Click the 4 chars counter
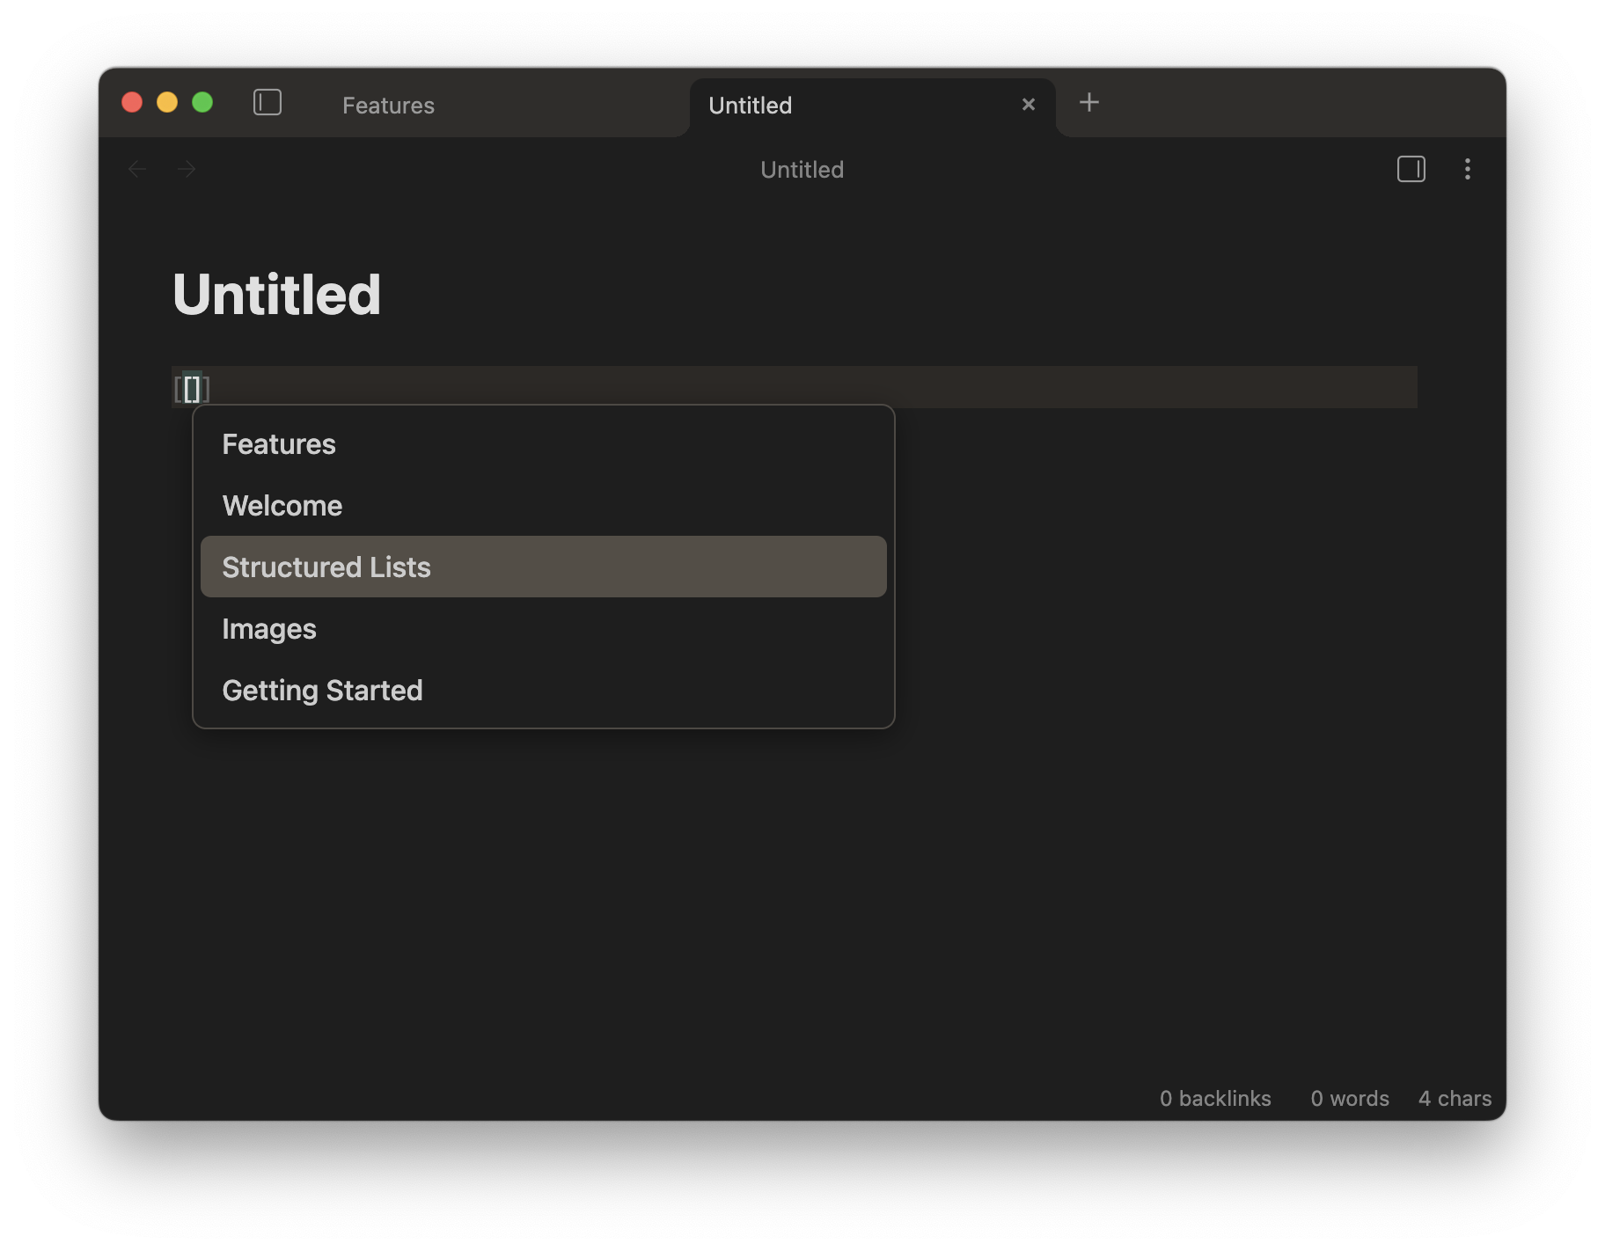The height and width of the screenshot is (1251, 1605). [1455, 1099]
